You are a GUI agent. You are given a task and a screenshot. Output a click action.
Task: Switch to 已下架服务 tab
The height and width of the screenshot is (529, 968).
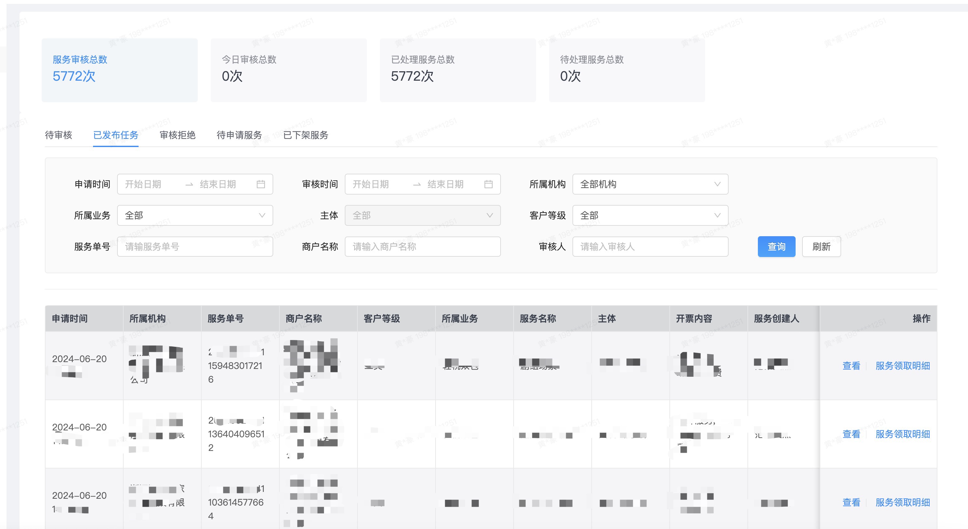pyautogui.click(x=306, y=135)
